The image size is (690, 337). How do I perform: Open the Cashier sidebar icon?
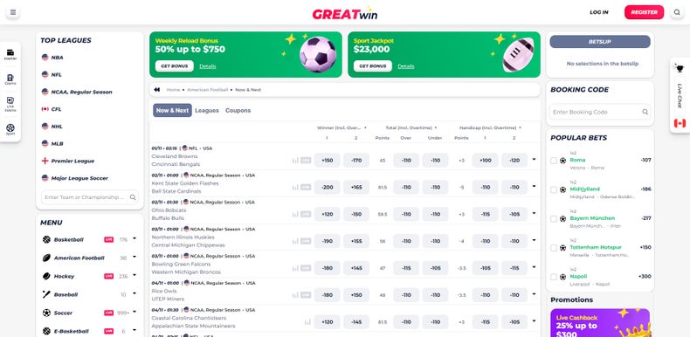(x=10, y=54)
